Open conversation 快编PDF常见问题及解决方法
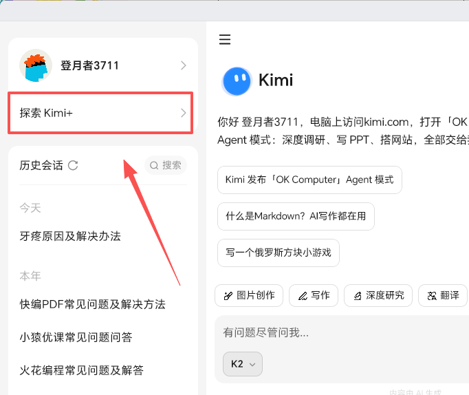 (x=92, y=304)
